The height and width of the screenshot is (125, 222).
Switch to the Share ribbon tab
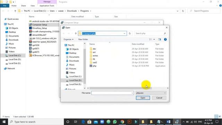23,6
